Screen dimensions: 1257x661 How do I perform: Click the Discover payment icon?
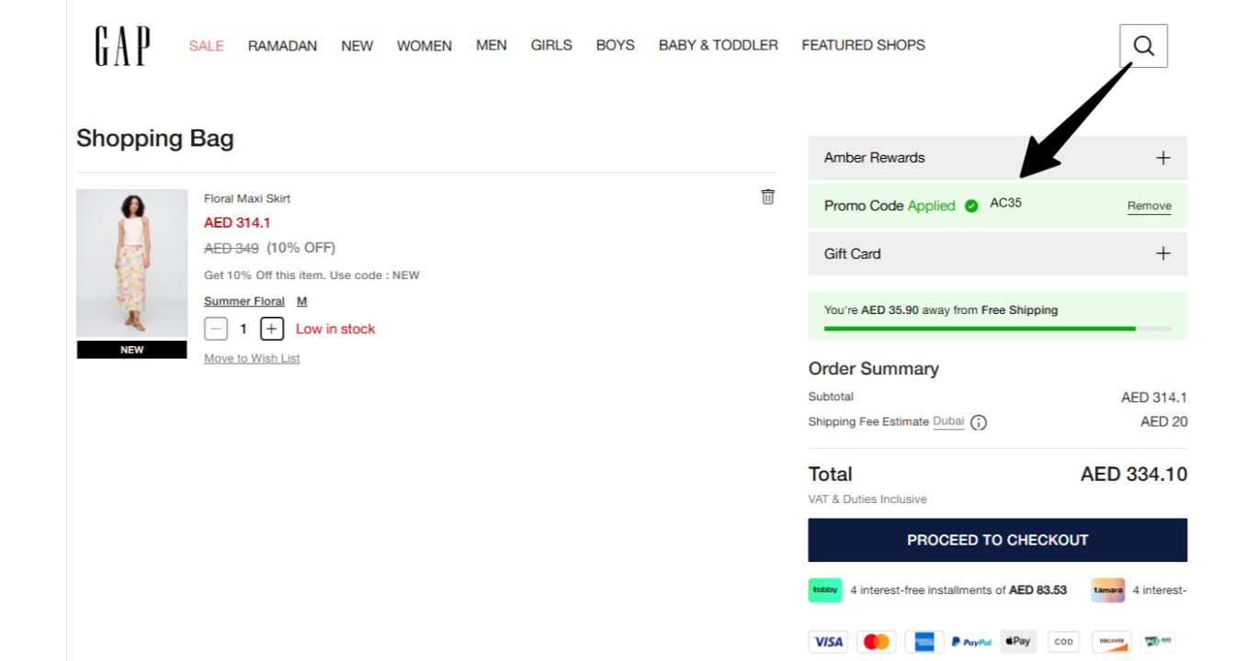(1111, 642)
